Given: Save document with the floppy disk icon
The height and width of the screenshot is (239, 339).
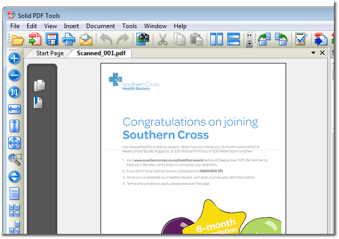Looking at the screenshot, I should pos(52,39).
